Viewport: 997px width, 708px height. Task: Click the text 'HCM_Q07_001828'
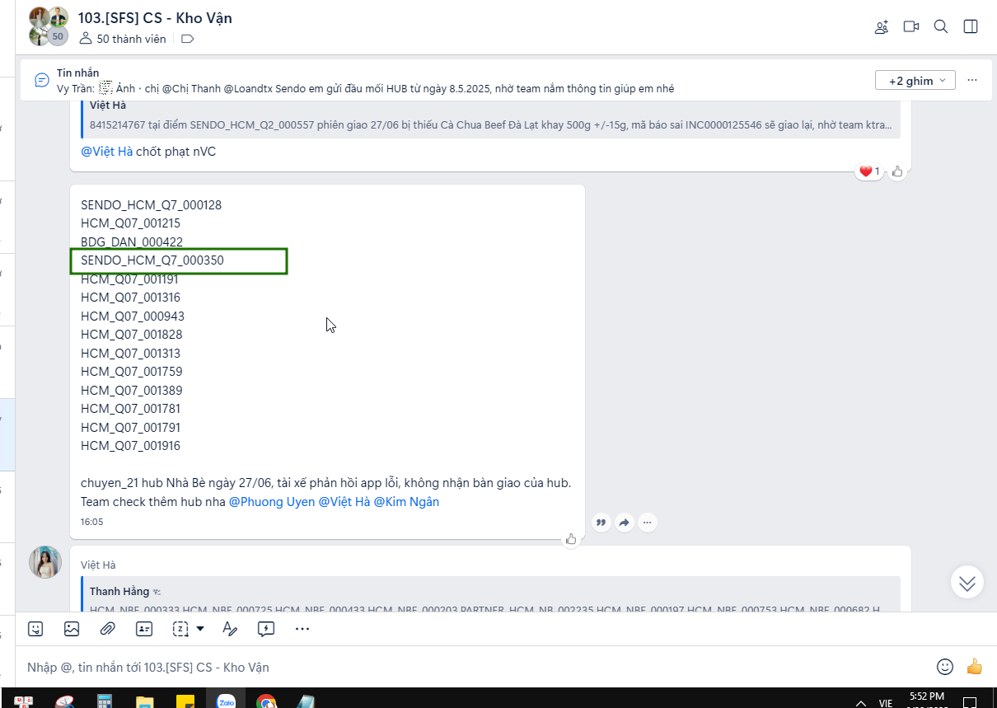click(x=132, y=335)
